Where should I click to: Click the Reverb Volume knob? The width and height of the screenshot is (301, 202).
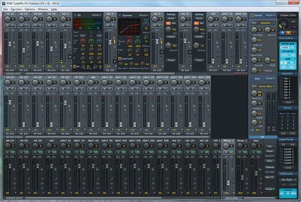tap(254, 70)
